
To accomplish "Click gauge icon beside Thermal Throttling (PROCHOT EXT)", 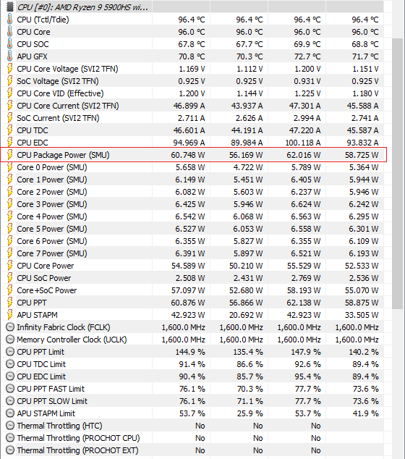I will 10,450.
